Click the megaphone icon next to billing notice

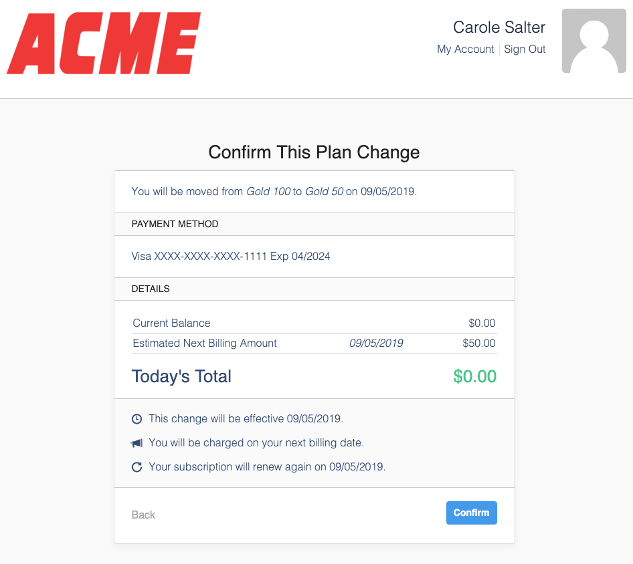[137, 442]
